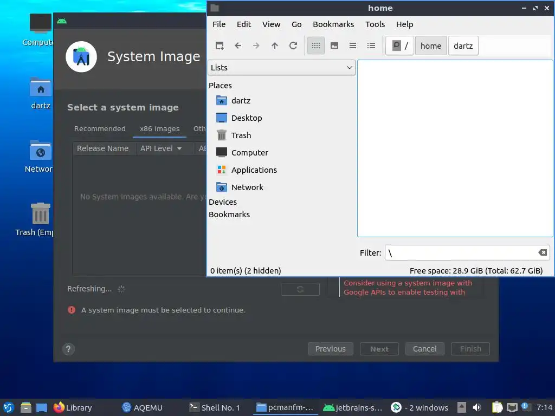Click the Bookmarks section header in sidebar

click(229, 214)
